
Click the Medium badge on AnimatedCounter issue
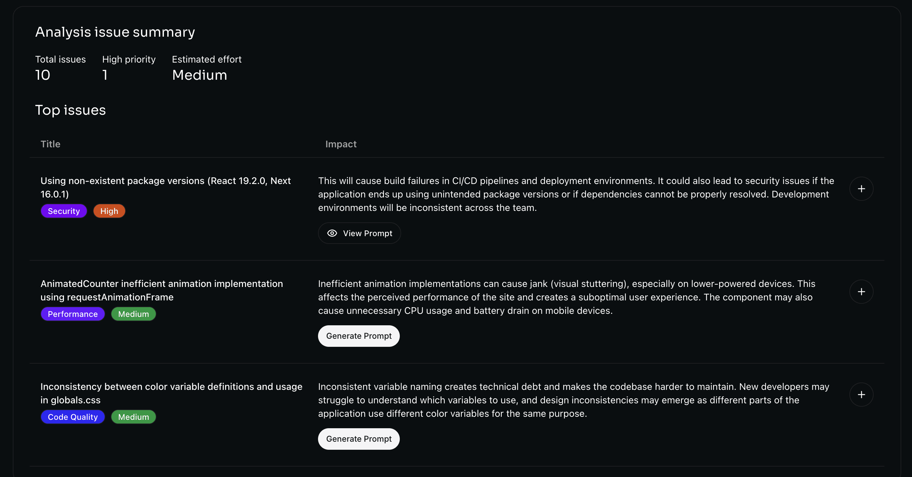(x=134, y=314)
